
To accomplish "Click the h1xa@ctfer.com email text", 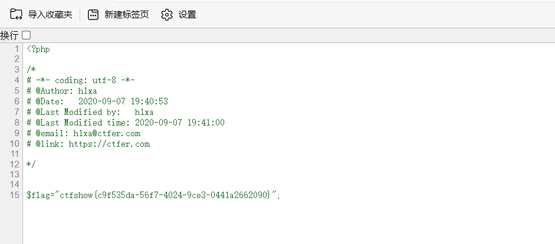I will coord(107,133).
